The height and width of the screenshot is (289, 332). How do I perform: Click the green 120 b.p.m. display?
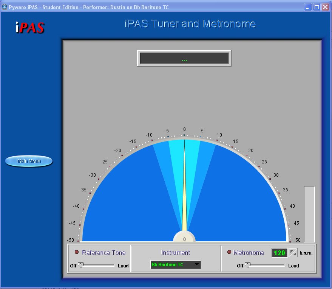point(279,253)
